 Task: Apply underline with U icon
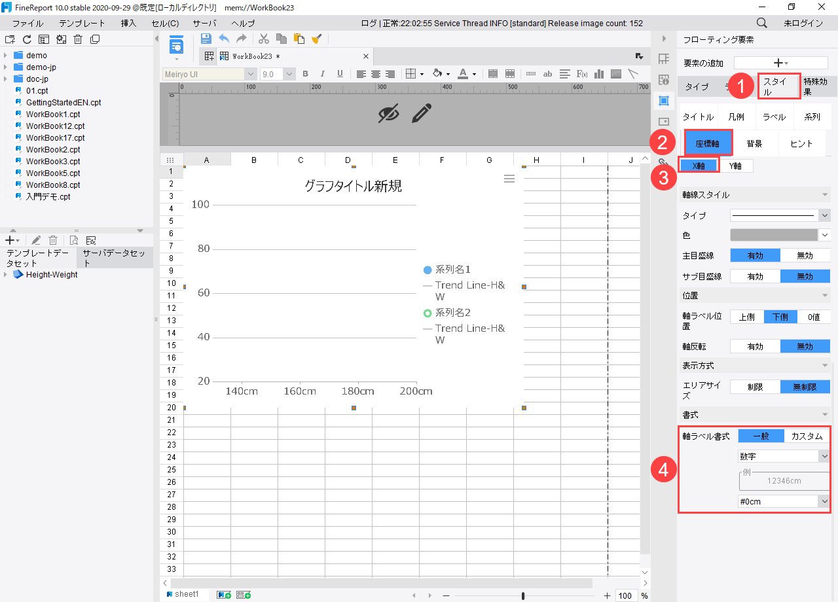340,74
